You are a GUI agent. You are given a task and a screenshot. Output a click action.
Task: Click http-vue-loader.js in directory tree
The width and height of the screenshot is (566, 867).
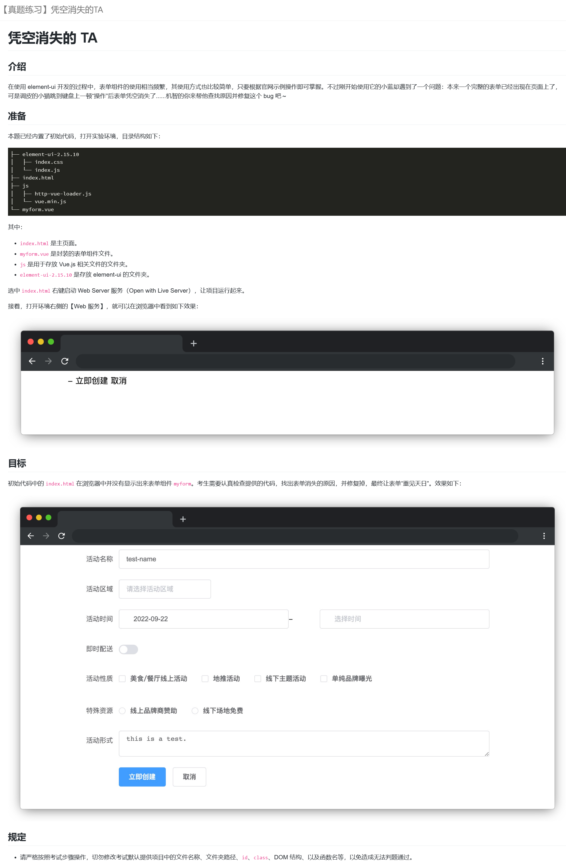(x=63, y=194)
